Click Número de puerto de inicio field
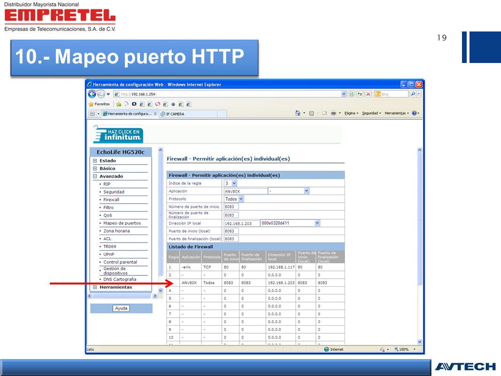 pyautogui.click(x=231, y=207)
